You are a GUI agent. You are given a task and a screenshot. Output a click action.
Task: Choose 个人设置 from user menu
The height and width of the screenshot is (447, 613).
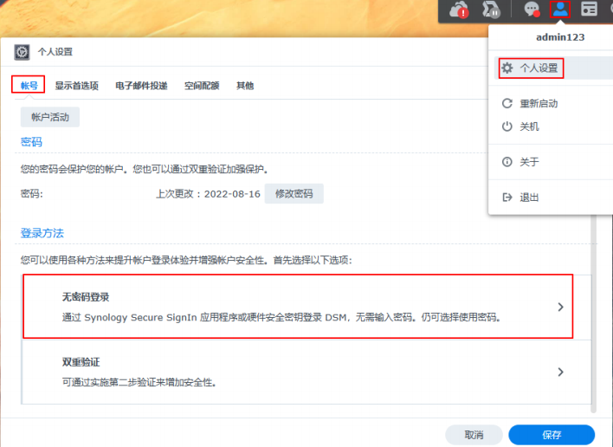tap(553, 68)
